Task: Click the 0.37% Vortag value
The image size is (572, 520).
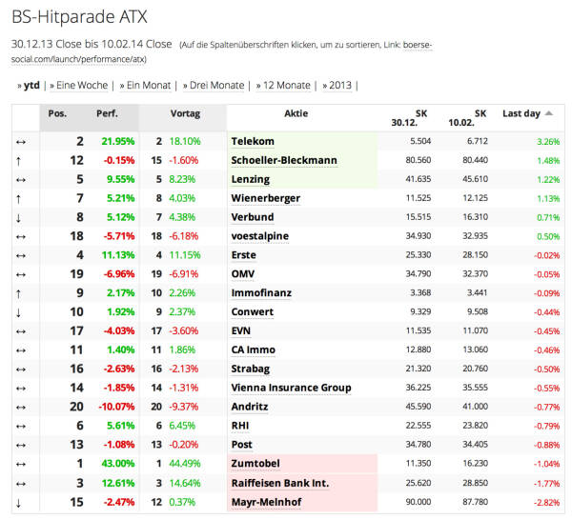Action: pyautogui.click(x=182, y=502)
